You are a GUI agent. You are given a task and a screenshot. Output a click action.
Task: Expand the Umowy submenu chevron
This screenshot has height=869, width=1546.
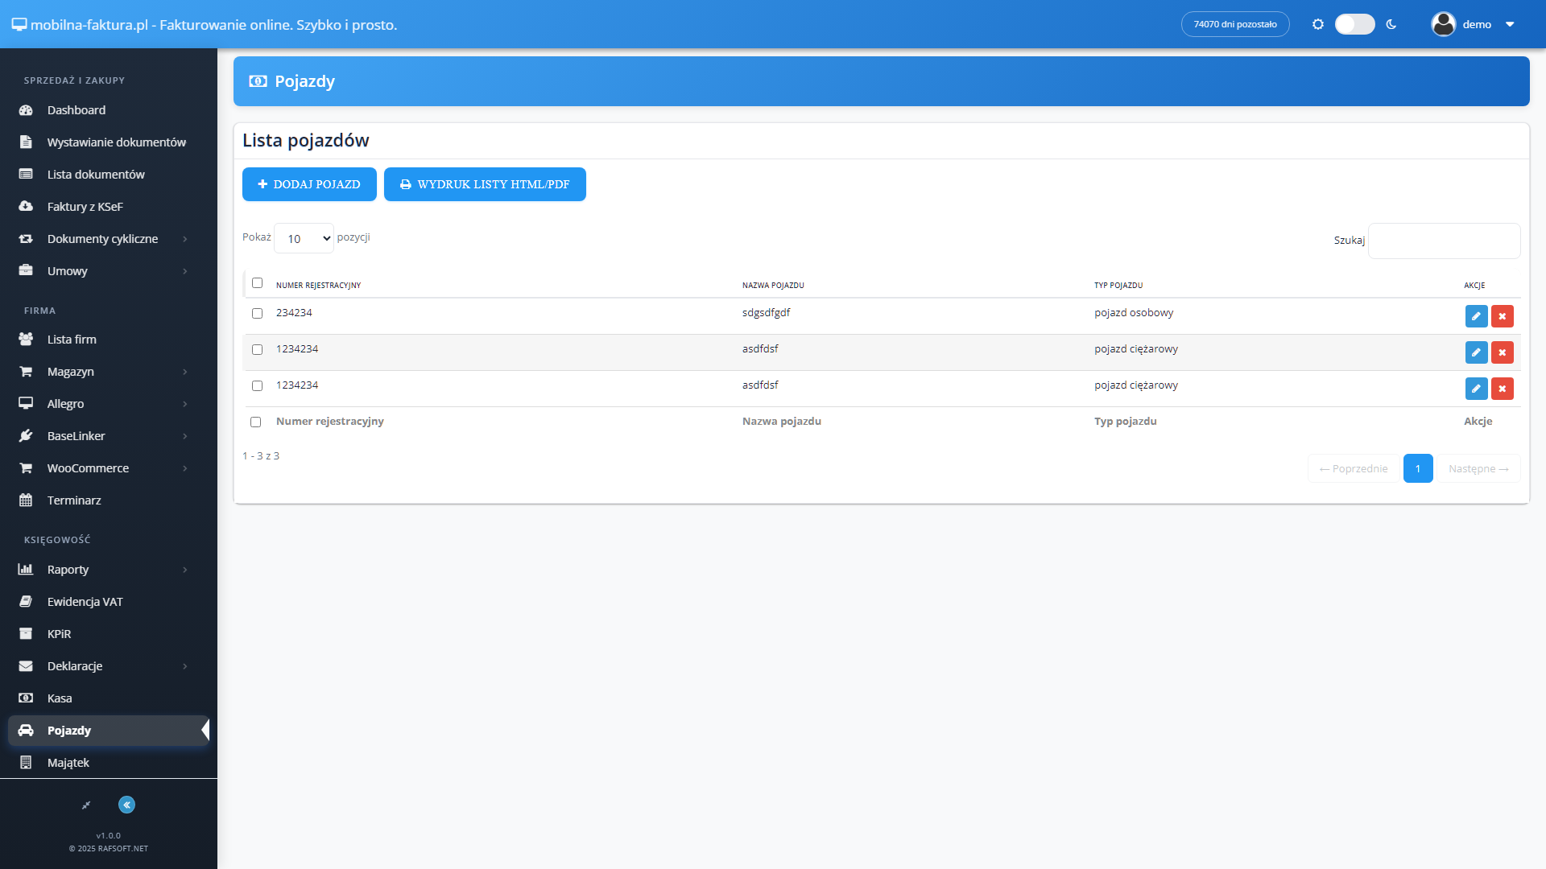pyautogui.click(x=185, y=271)
